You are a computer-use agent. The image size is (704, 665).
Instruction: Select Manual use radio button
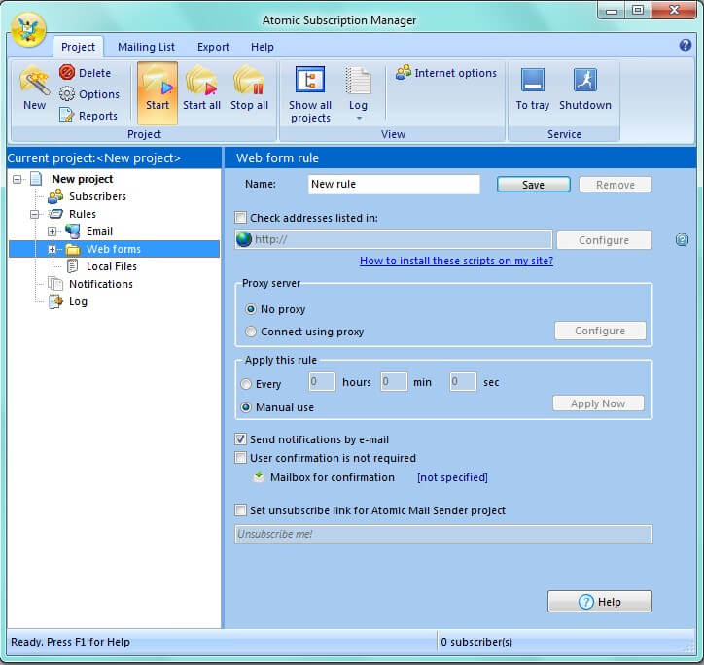(246, 407)
